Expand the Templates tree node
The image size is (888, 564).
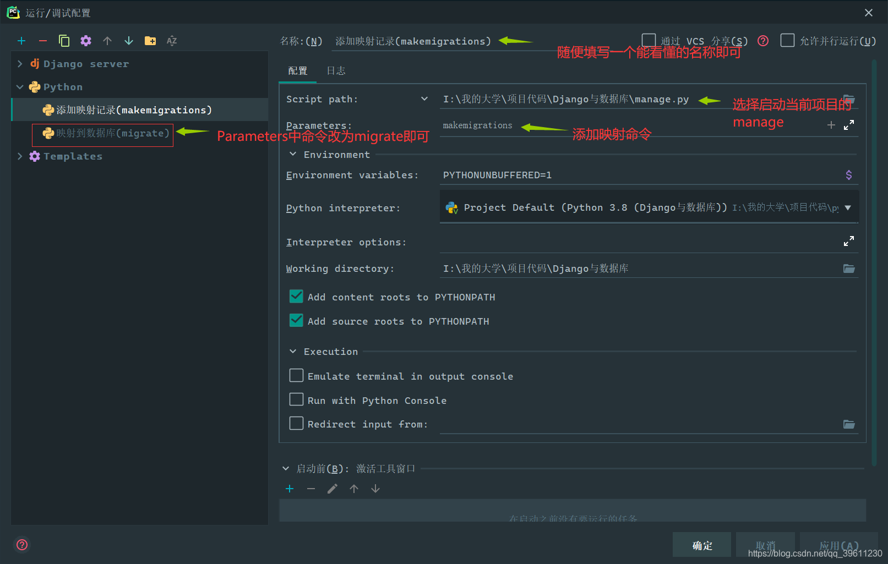[x=20, y=156]
